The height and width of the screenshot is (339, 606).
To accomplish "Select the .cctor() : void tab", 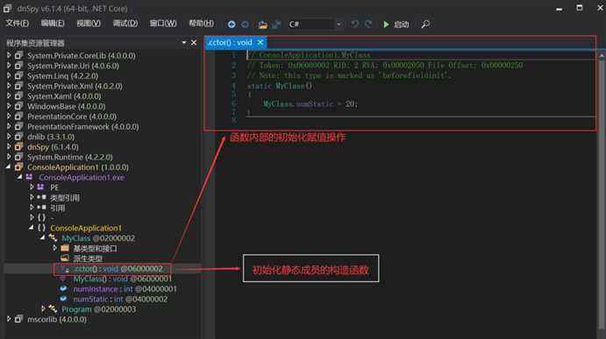I will 231,42.
